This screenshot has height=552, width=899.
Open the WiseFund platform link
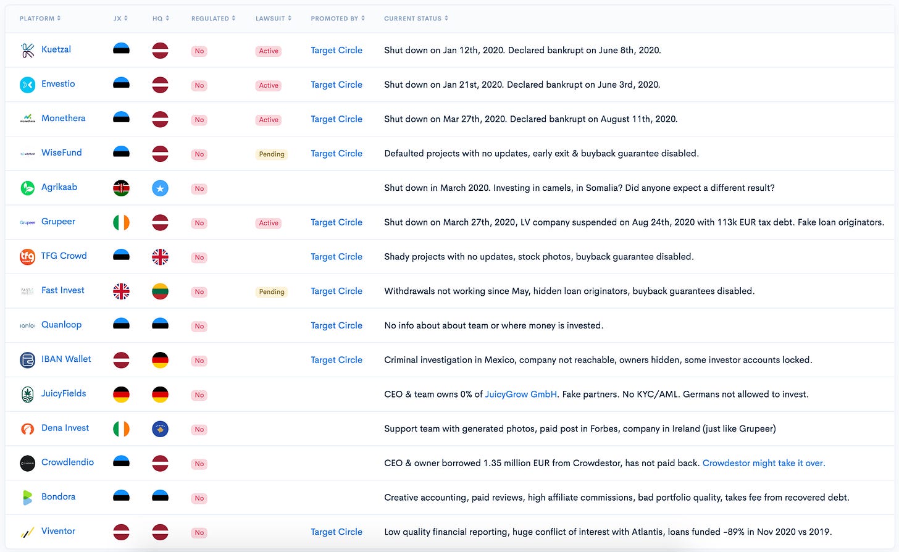(61, 153)
